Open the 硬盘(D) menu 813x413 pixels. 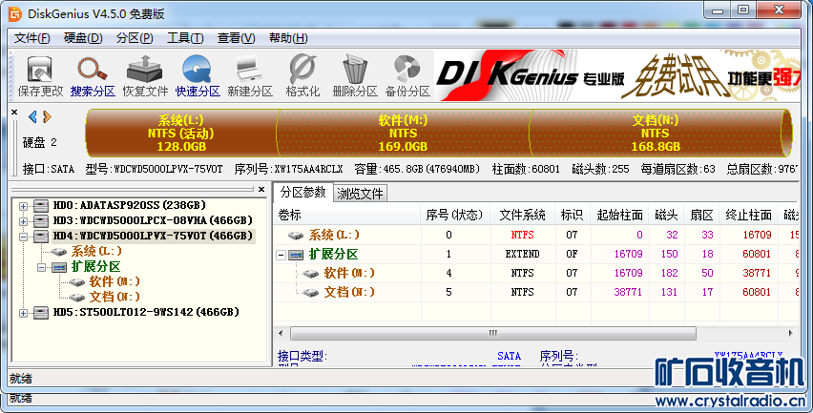83,38
